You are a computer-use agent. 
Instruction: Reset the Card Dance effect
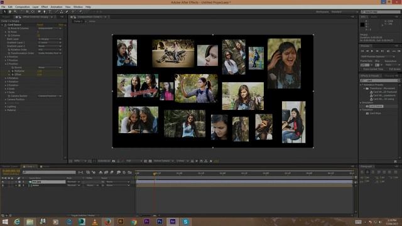(40, 25)
